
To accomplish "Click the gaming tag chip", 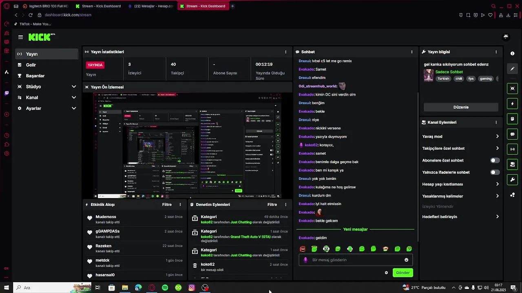I will 486,79.
